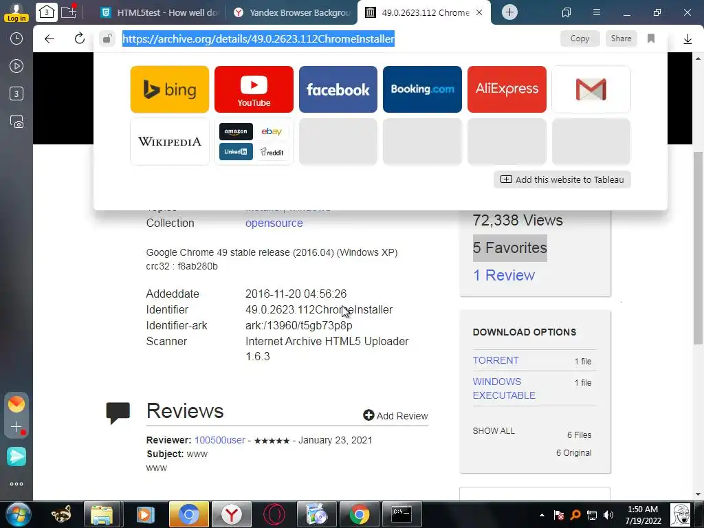Open the 100500user reviewer profile
Image resolution: width=704 pixels, height=528 pixels.
tap(219, 440)
